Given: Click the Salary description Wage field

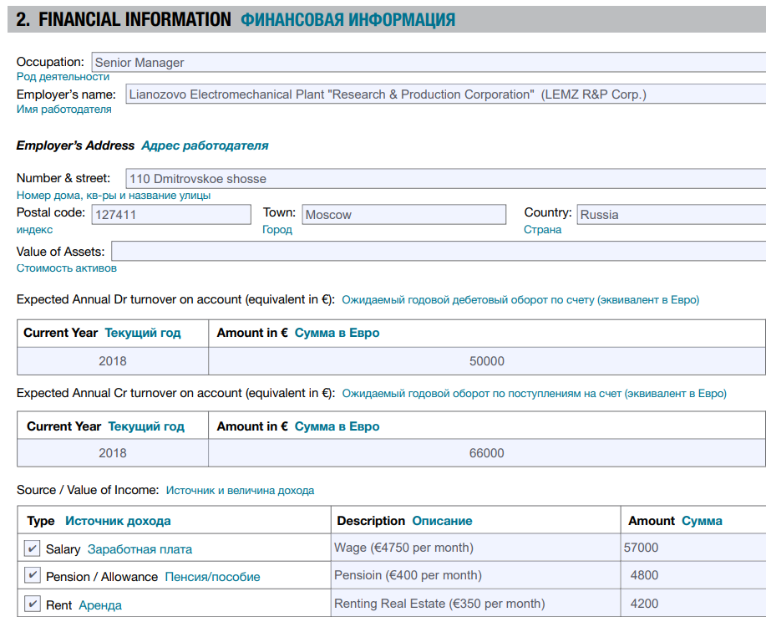Looking at the screenshot, I should click(x=474, y=548).
